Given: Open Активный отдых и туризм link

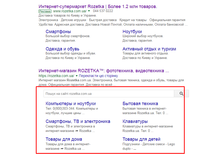Looking at the screenshot, I should coord(149,49).
